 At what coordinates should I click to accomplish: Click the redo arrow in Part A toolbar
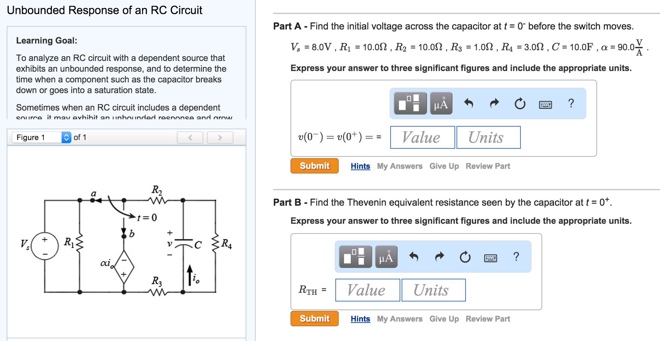coord(494,103)
